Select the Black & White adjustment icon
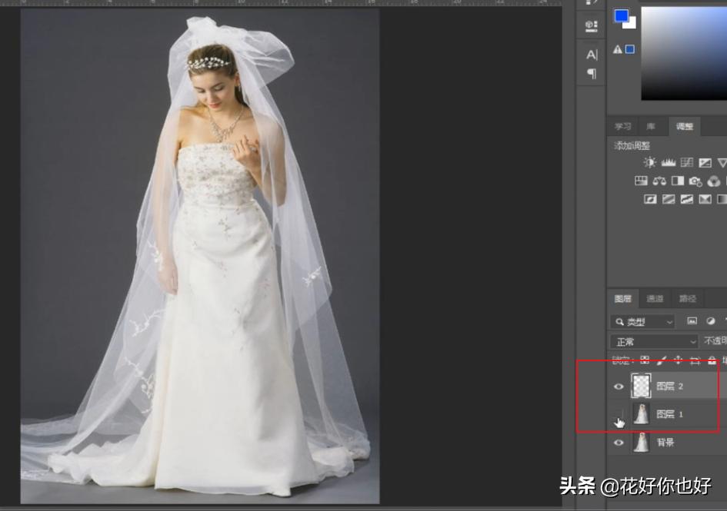The height and width of the screenshot is (511, 727). pyautogui.click(x=678, y=181)
